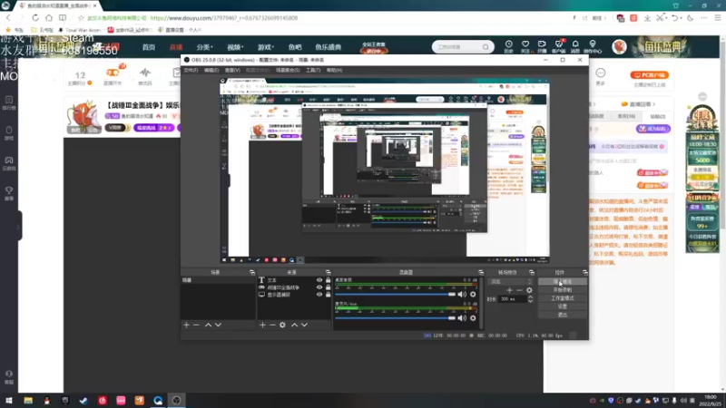The width and height of the screenshot is (726, 408).
Task: Click the Exit button in Controls
Action: click(x=562, y=315)
